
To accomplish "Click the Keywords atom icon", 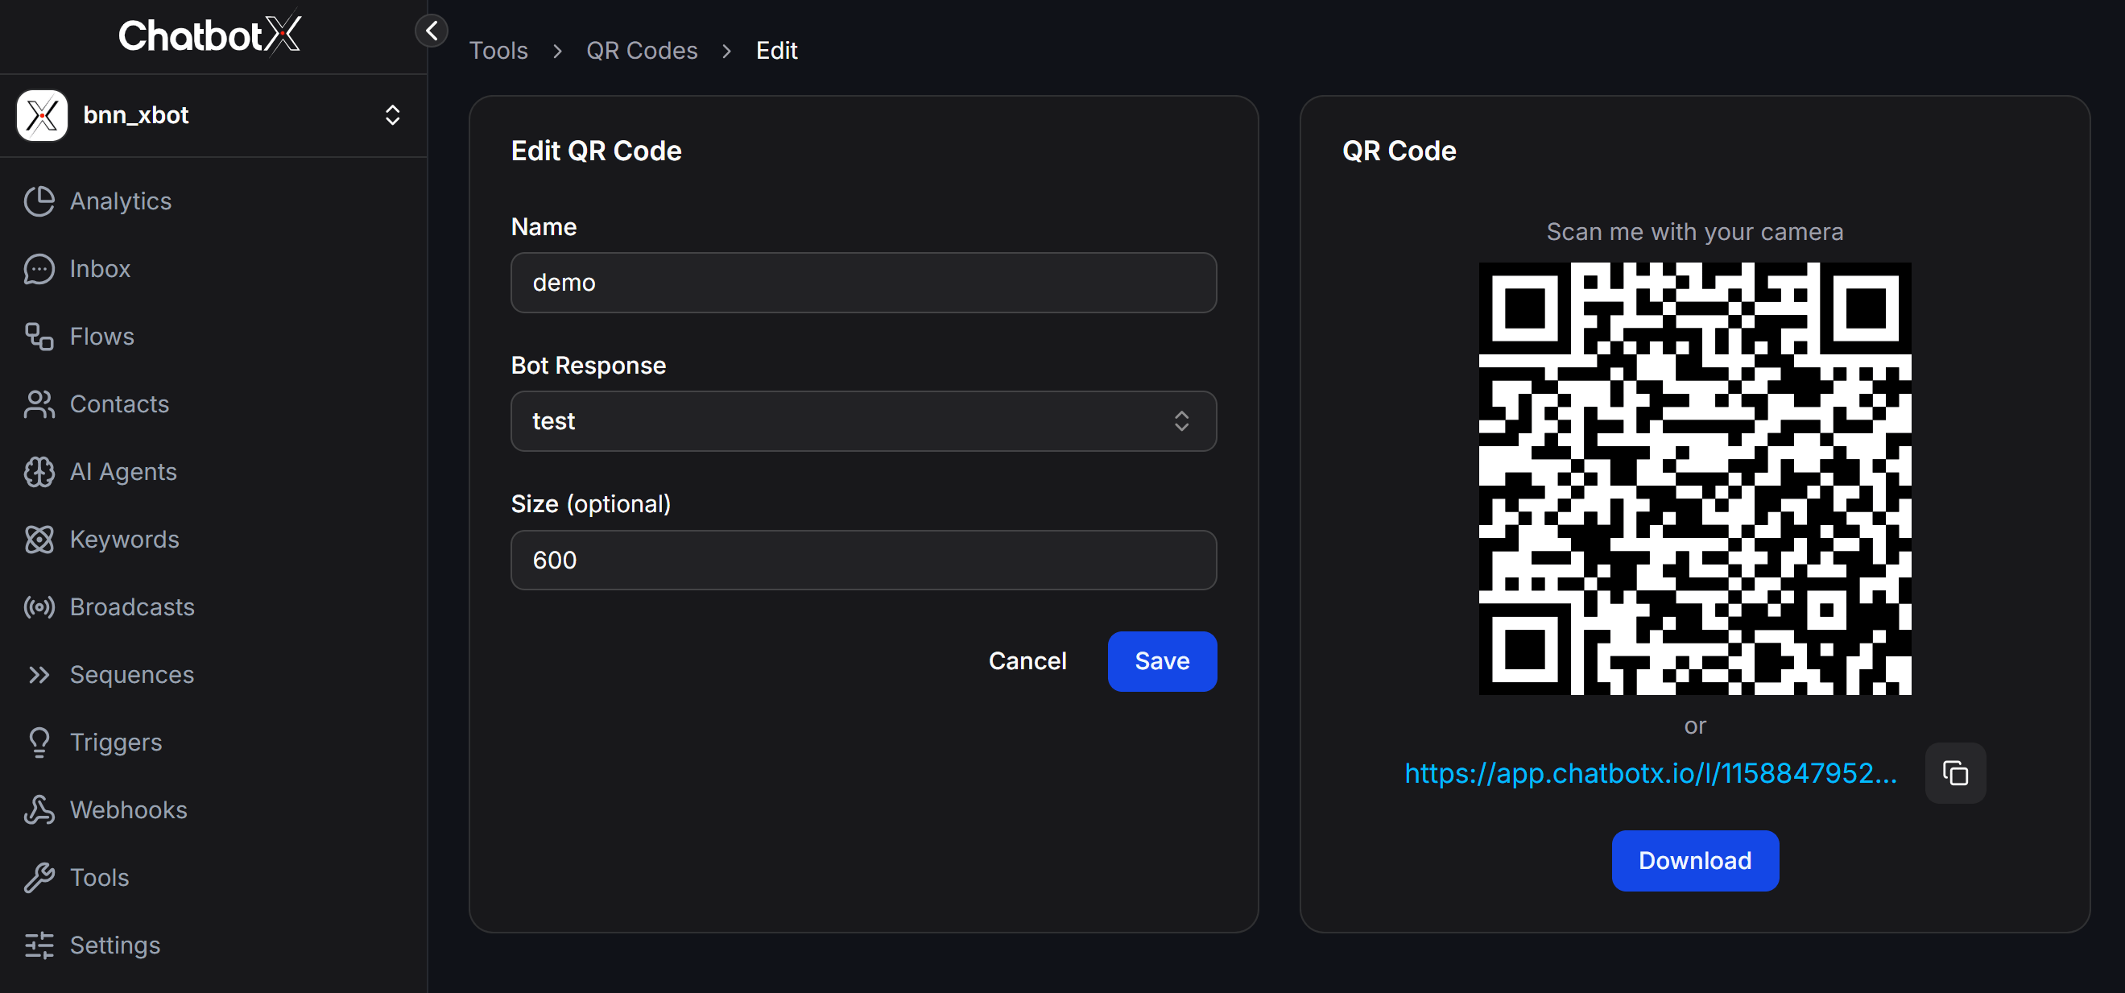I will coord(39,540).
